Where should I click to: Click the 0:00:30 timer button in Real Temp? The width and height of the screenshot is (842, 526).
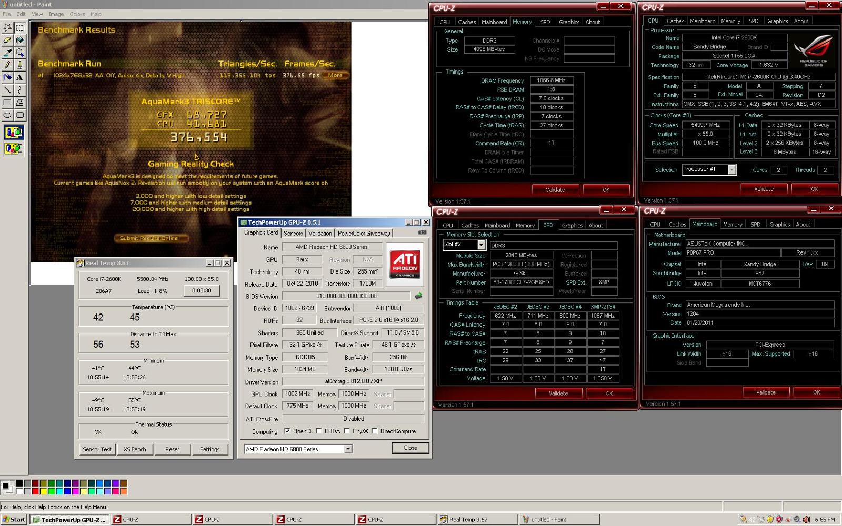(202, 290)
